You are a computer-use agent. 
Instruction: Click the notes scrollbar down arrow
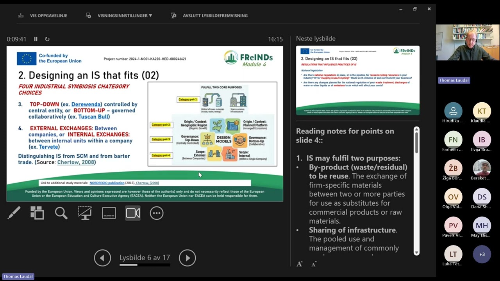(x=416, y=253)
